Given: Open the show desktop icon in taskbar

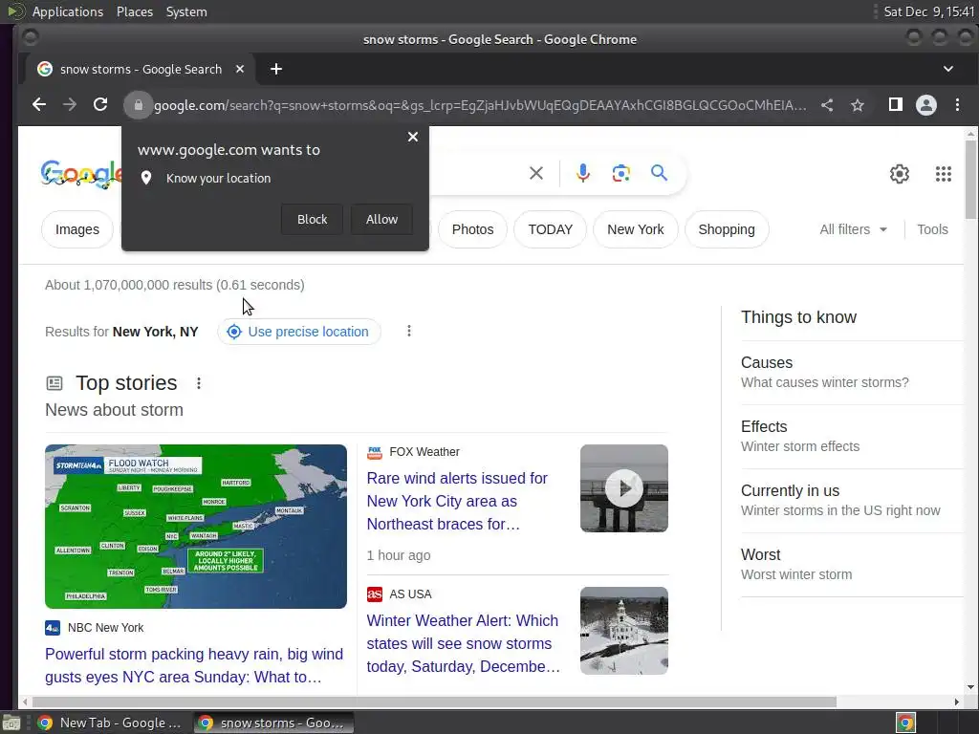Looking at the screenshot, I should pos(11,723).
